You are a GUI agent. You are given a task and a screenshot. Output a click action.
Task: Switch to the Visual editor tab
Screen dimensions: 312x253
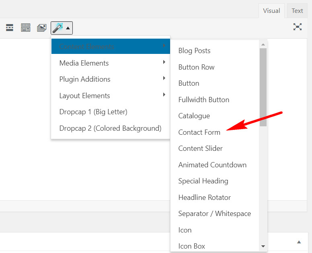tap(271, 10)
